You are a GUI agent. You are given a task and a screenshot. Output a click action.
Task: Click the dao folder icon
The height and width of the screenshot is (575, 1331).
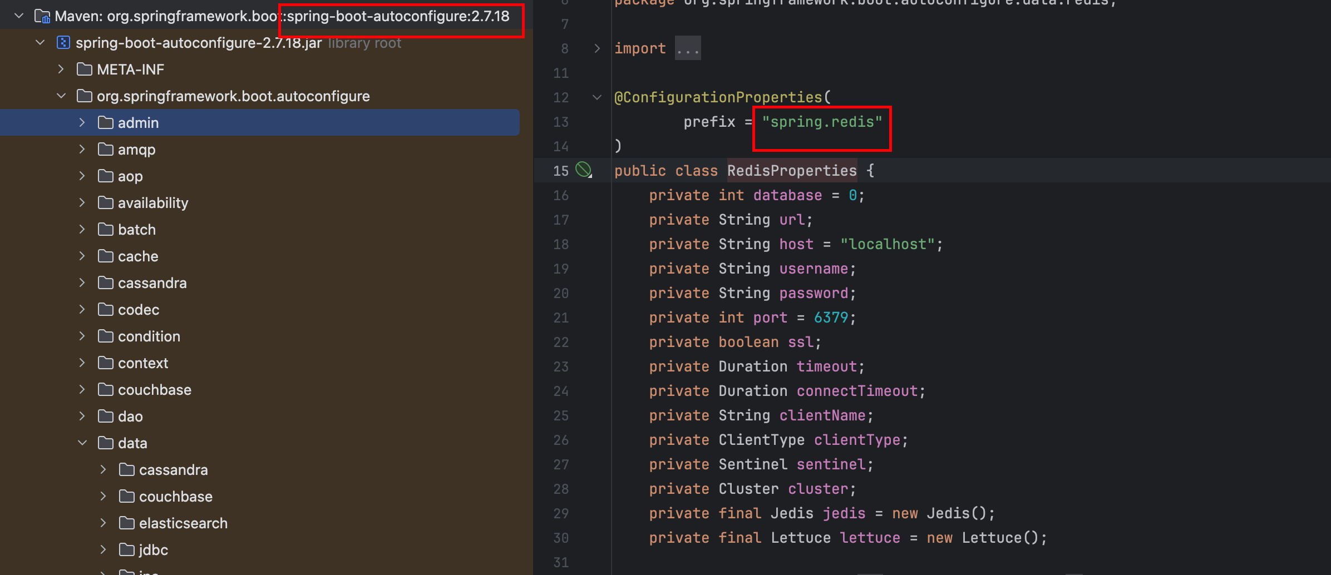[106, 417]
